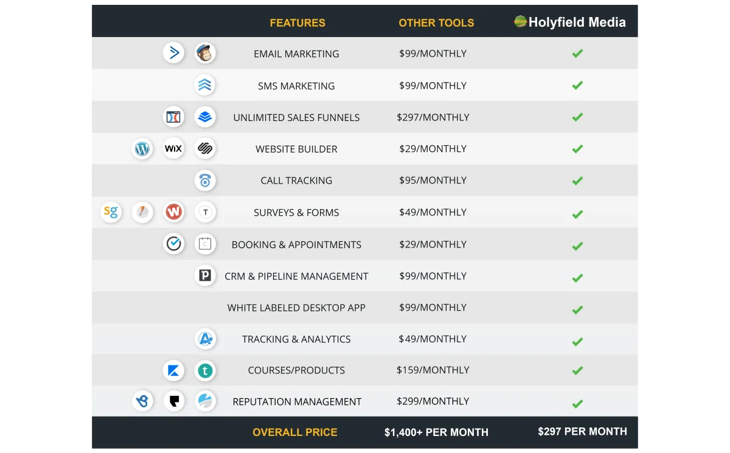This screenshot has width=730, height=453.
Task: Select the blue layers icon beside Unlimited Sales Funnels
Action: click(205, 117)
